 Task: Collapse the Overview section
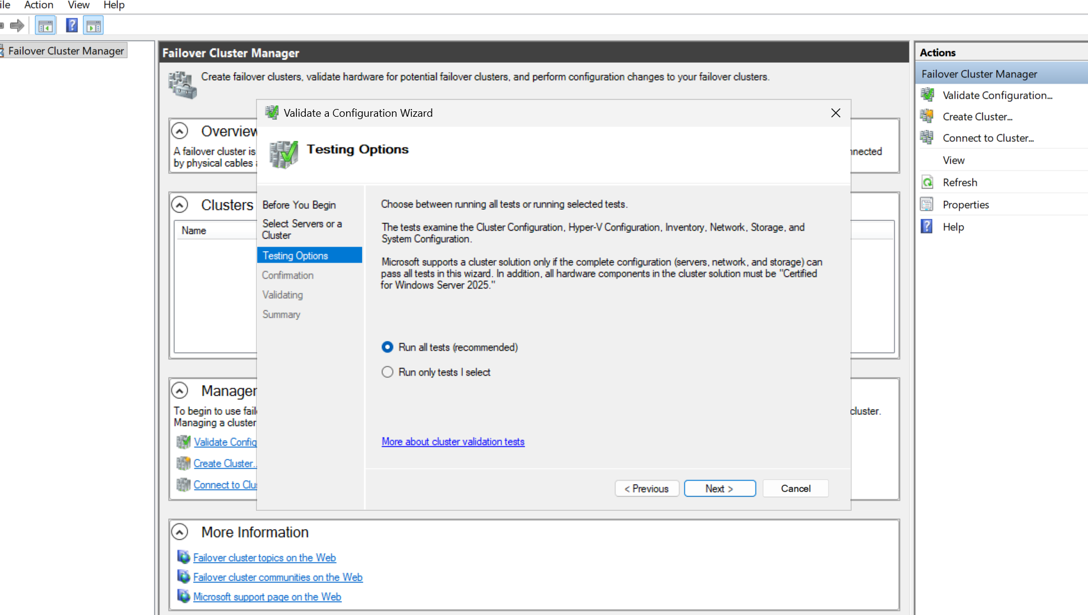[180, 130]
